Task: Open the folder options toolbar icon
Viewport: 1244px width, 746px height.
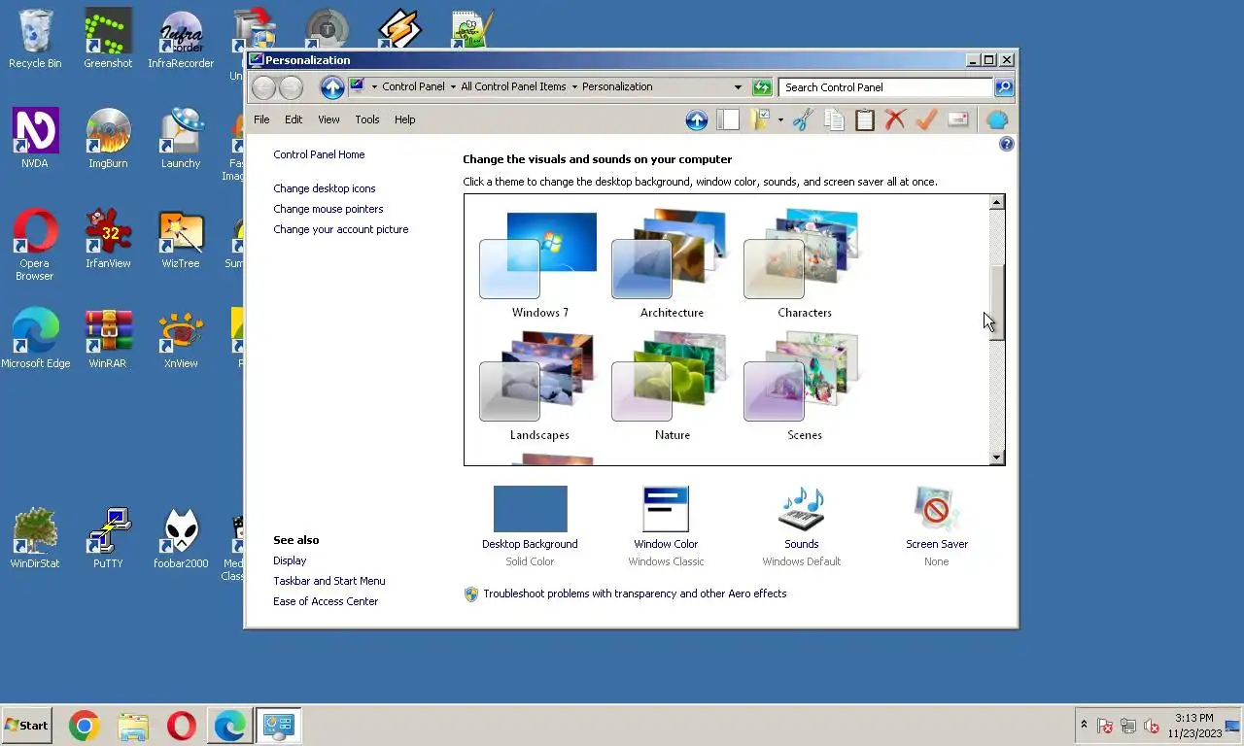Action: point(761,119)
